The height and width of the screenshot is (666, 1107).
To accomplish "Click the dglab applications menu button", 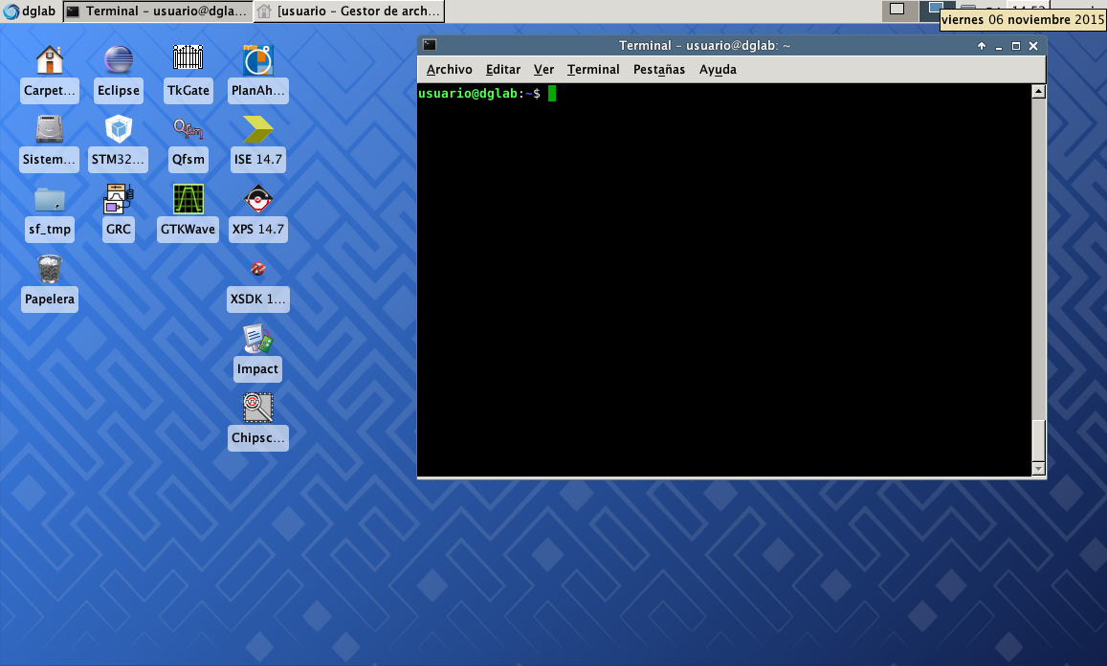I will click(30, 11).
